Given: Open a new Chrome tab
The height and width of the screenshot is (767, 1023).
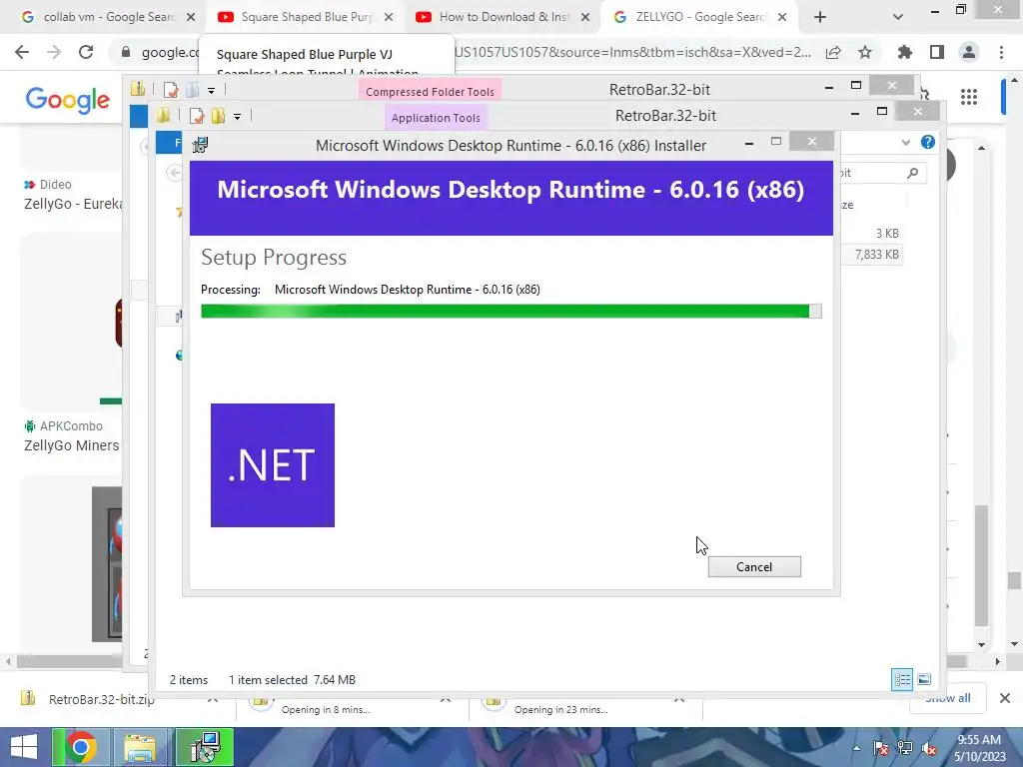Looking at the screenshot, I should tap(820, 18).
